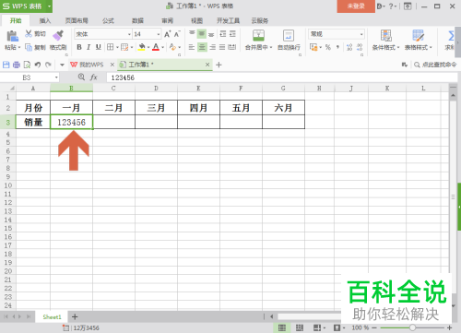The width and height of the screenshot is (461, 333).
Task: Add a new sheet next to Sheet1
Action: tap(75, 316)
